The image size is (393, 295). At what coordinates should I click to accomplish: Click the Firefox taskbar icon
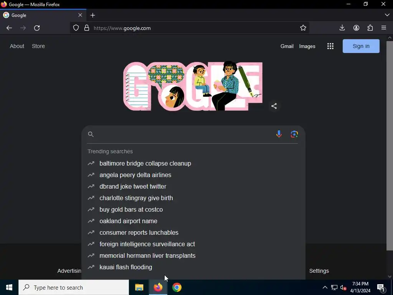tap(158, 287)
